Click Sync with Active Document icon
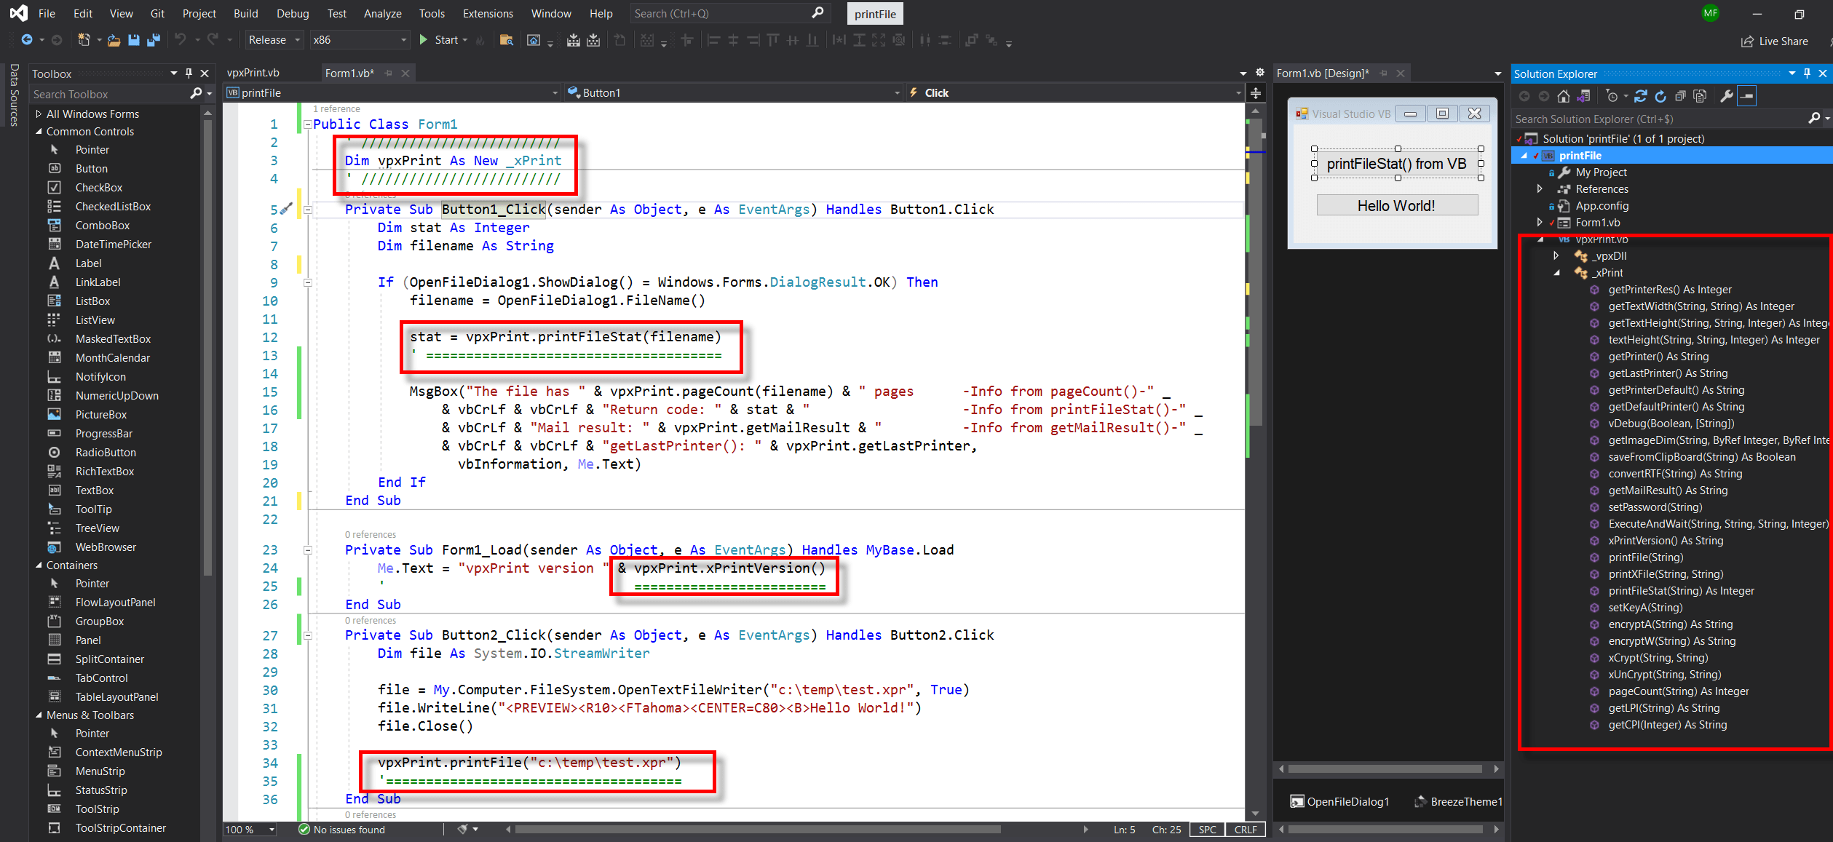Image resolution: width=1833 pixels, height=842 pixels. click(1641, 96)
